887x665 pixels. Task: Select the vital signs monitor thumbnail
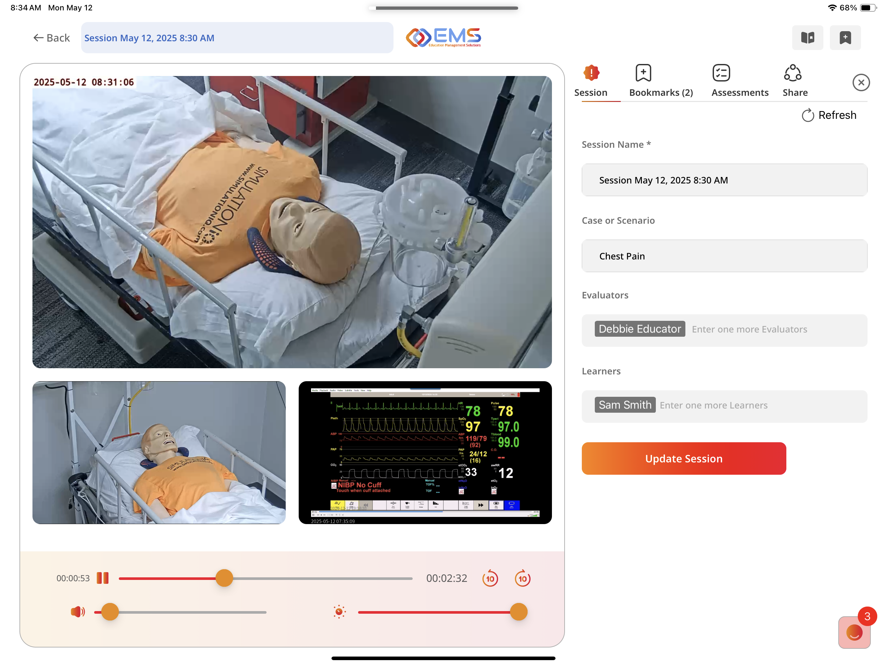(x=425, y=452)
